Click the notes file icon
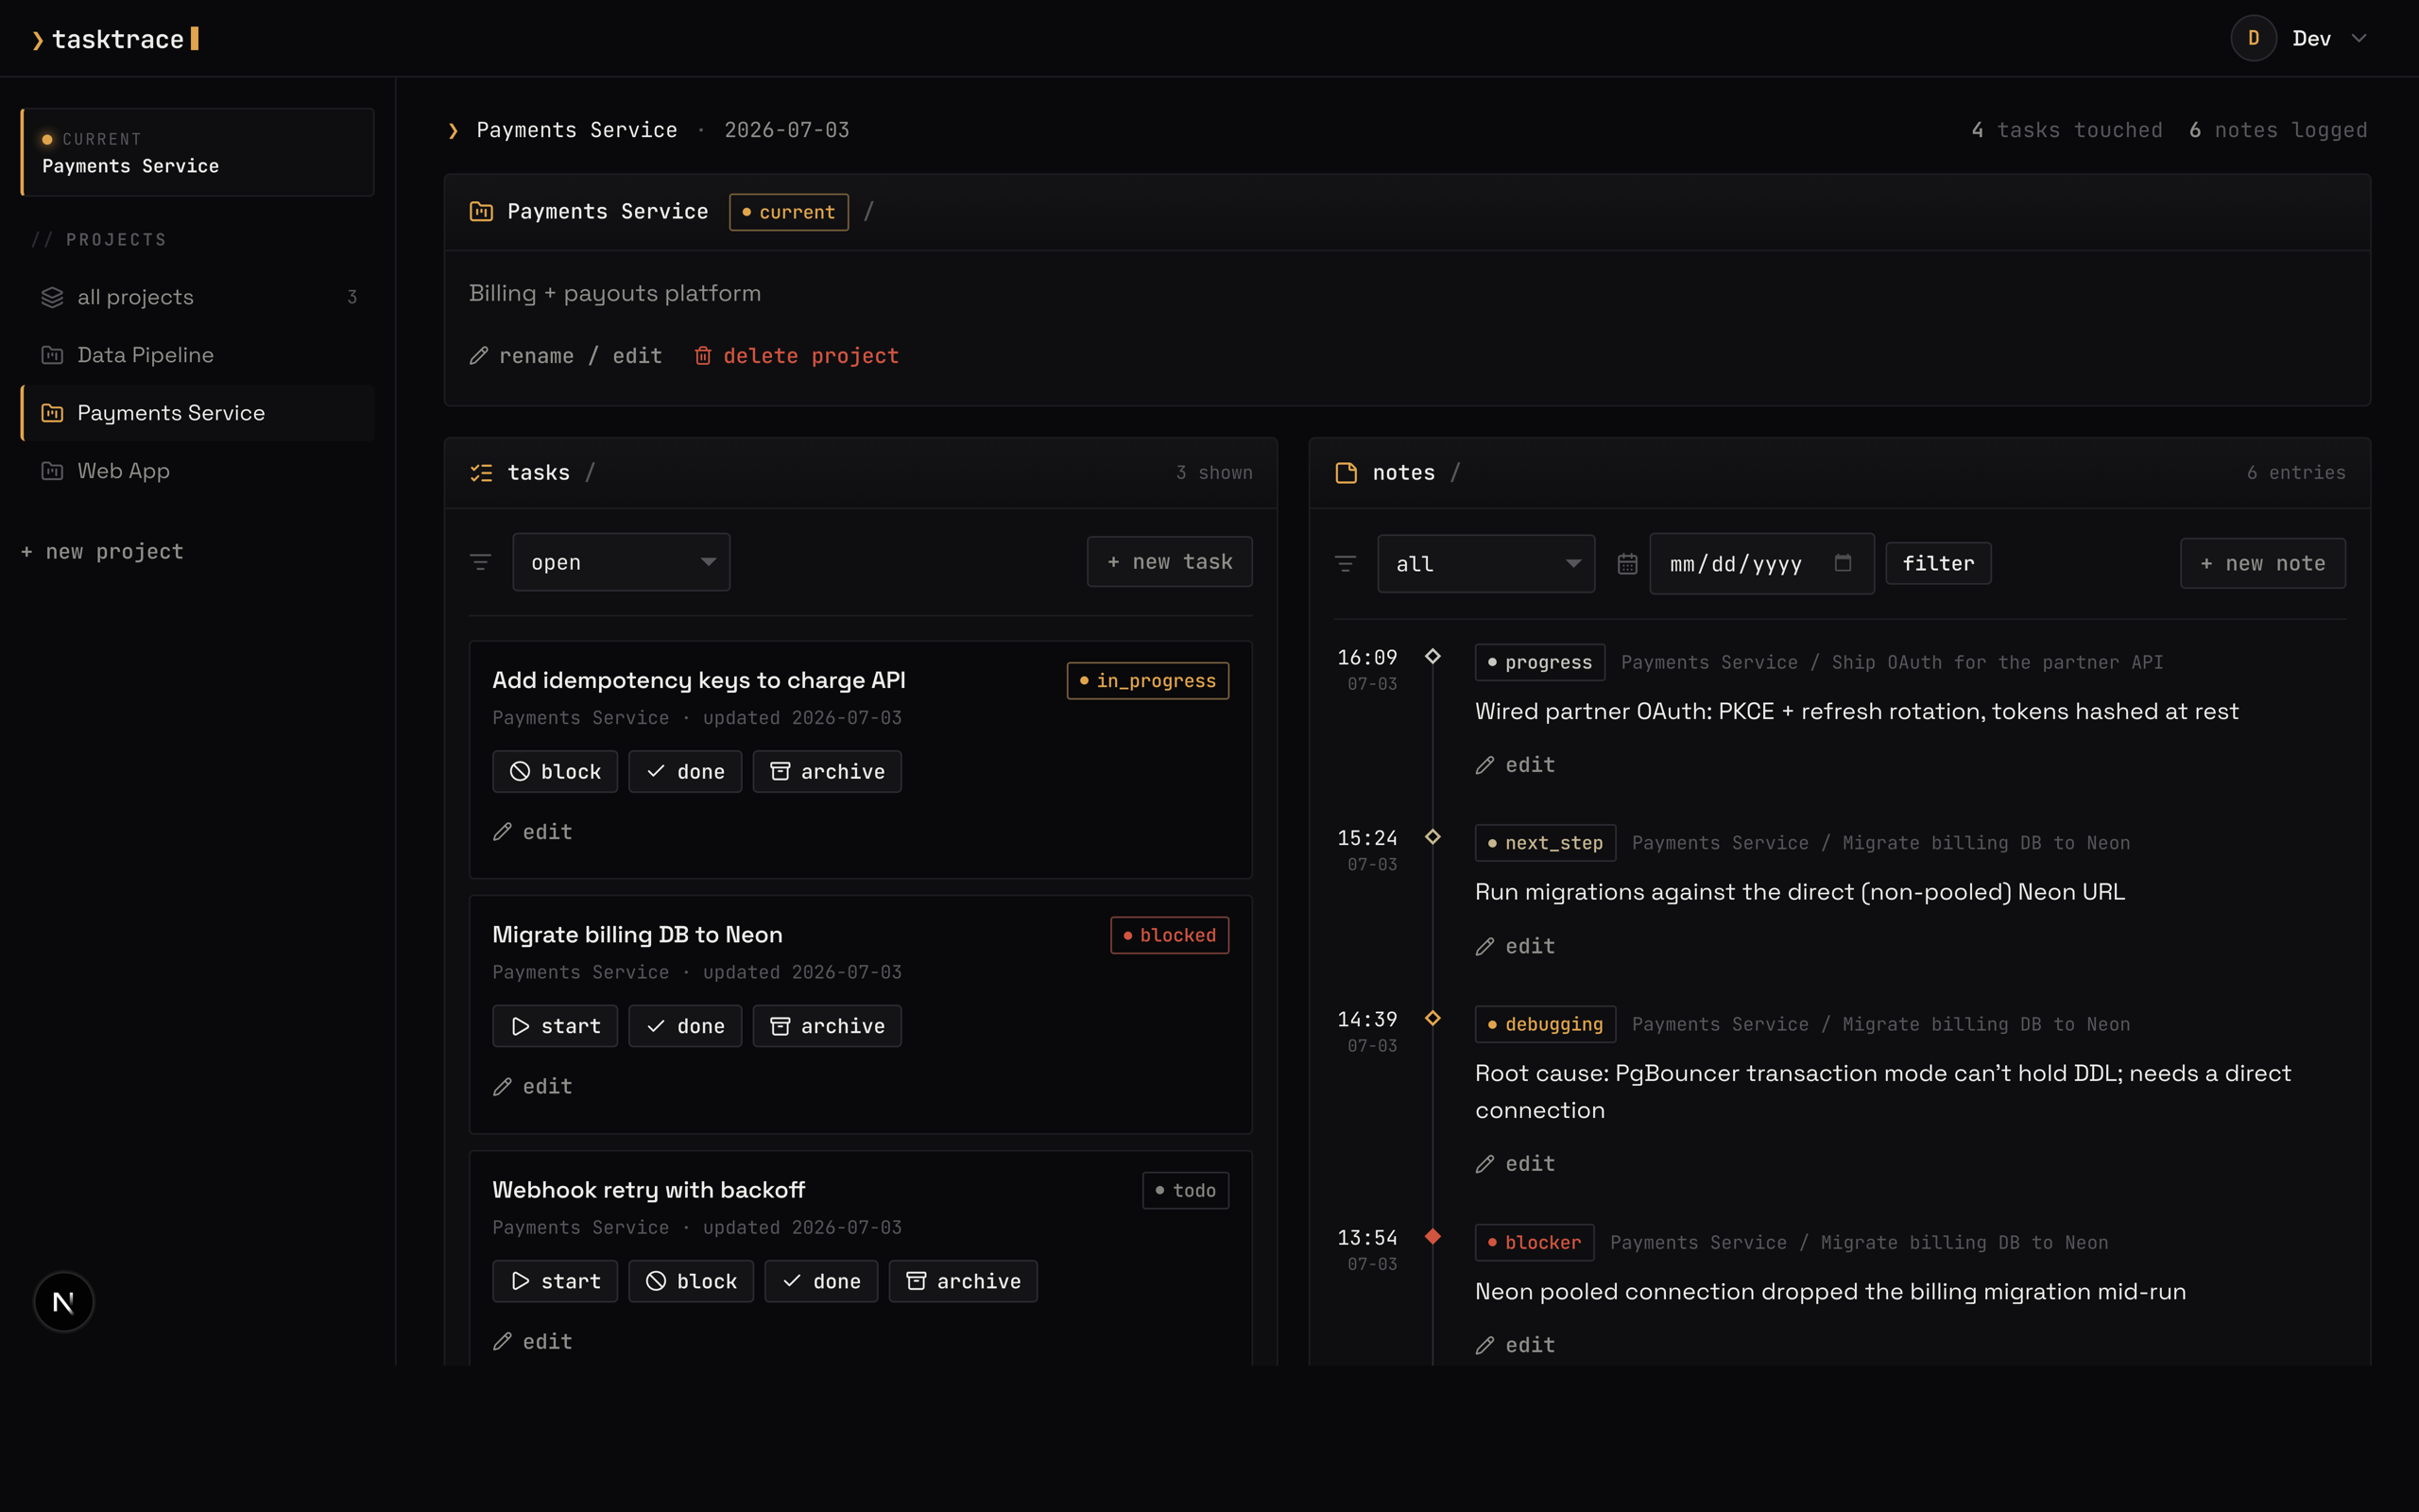This screenshot has width=2419, height=1512. 1346,472
